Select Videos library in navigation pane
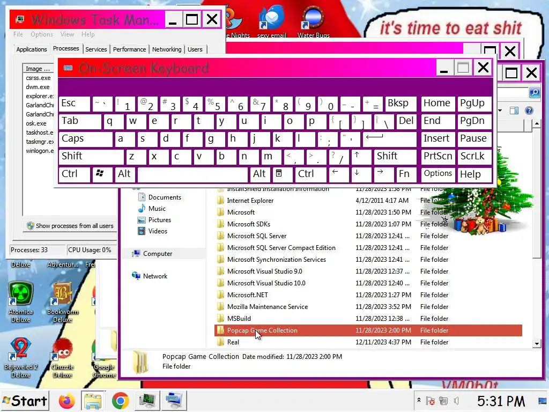The image size is (549, 412). click(152, 231)
